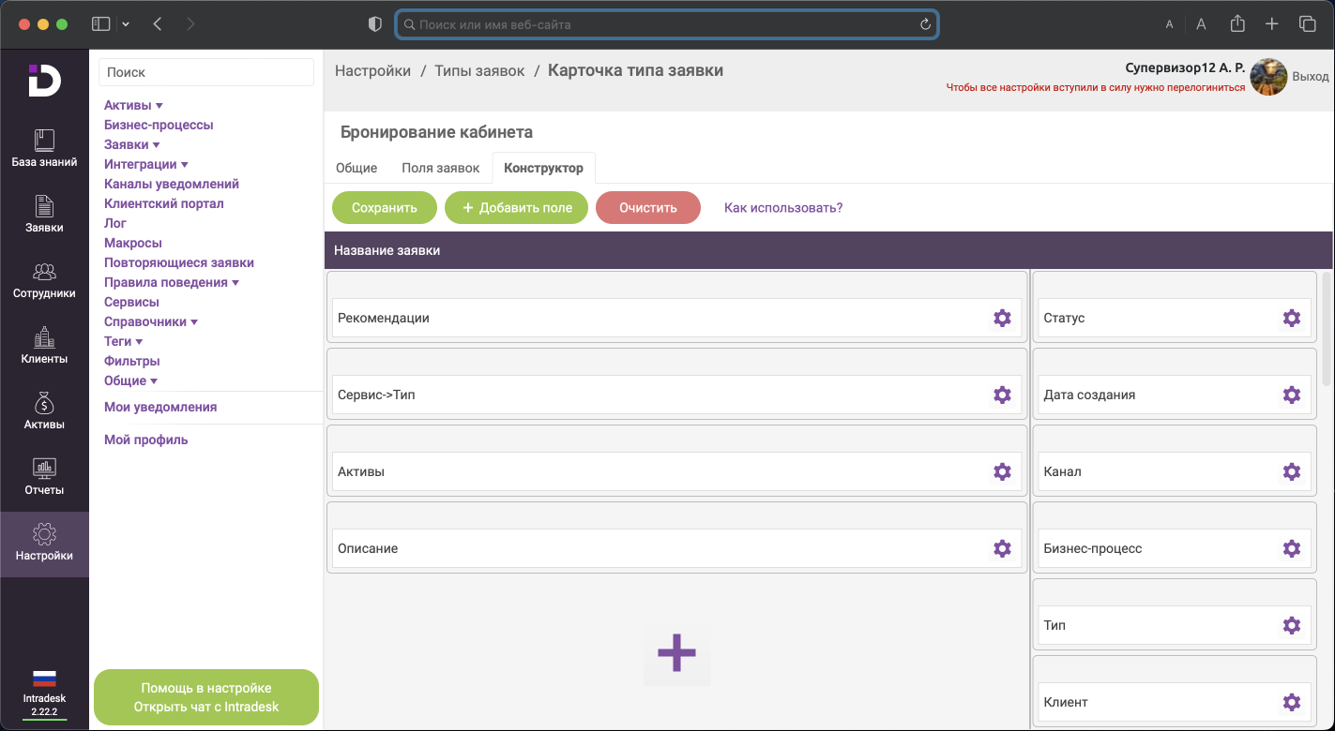
Task: Open Лог settings item
Action: click(x=115, y=223)
